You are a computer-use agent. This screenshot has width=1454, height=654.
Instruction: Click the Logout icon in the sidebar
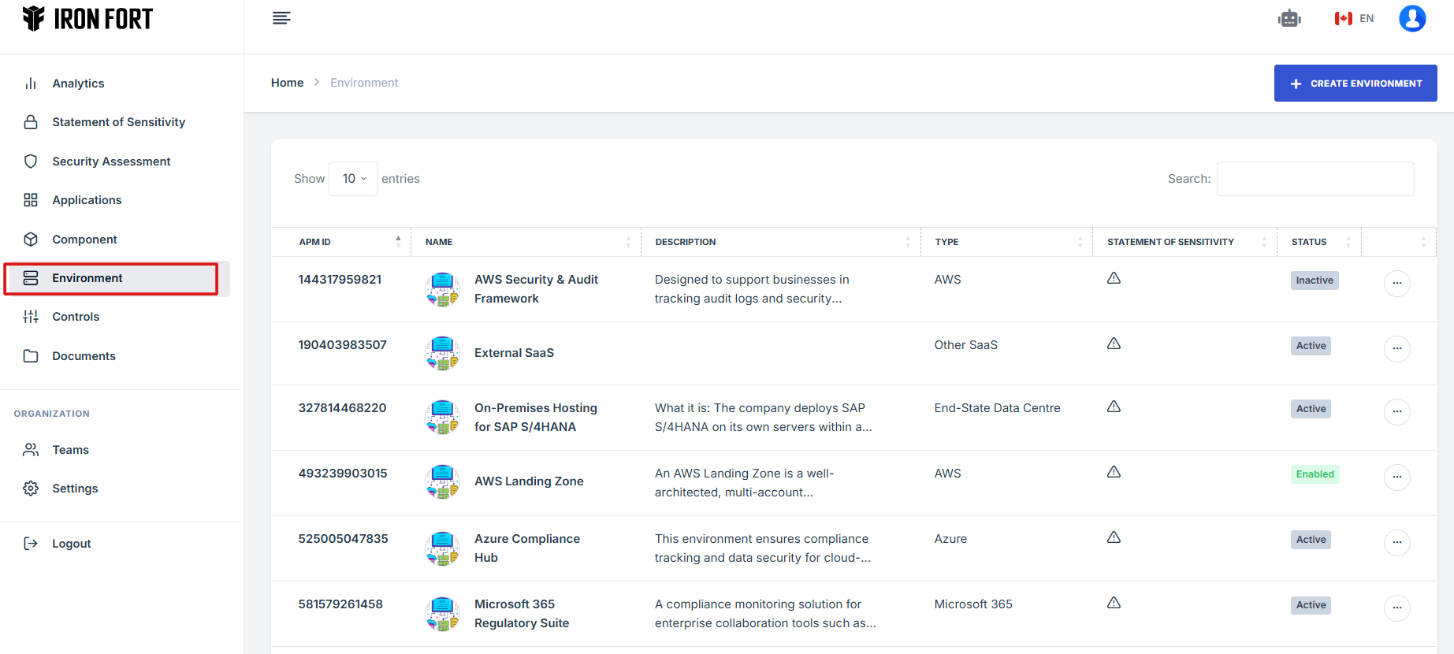click(31, 544)
